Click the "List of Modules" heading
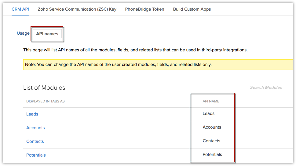This screenshot has height=166, width=296. pyautogui.click(x=44, y=88)
